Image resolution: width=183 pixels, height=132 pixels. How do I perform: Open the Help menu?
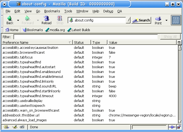(96, 11)
